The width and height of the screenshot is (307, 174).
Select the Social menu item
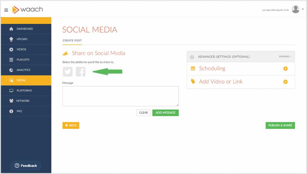coord(26,80)
